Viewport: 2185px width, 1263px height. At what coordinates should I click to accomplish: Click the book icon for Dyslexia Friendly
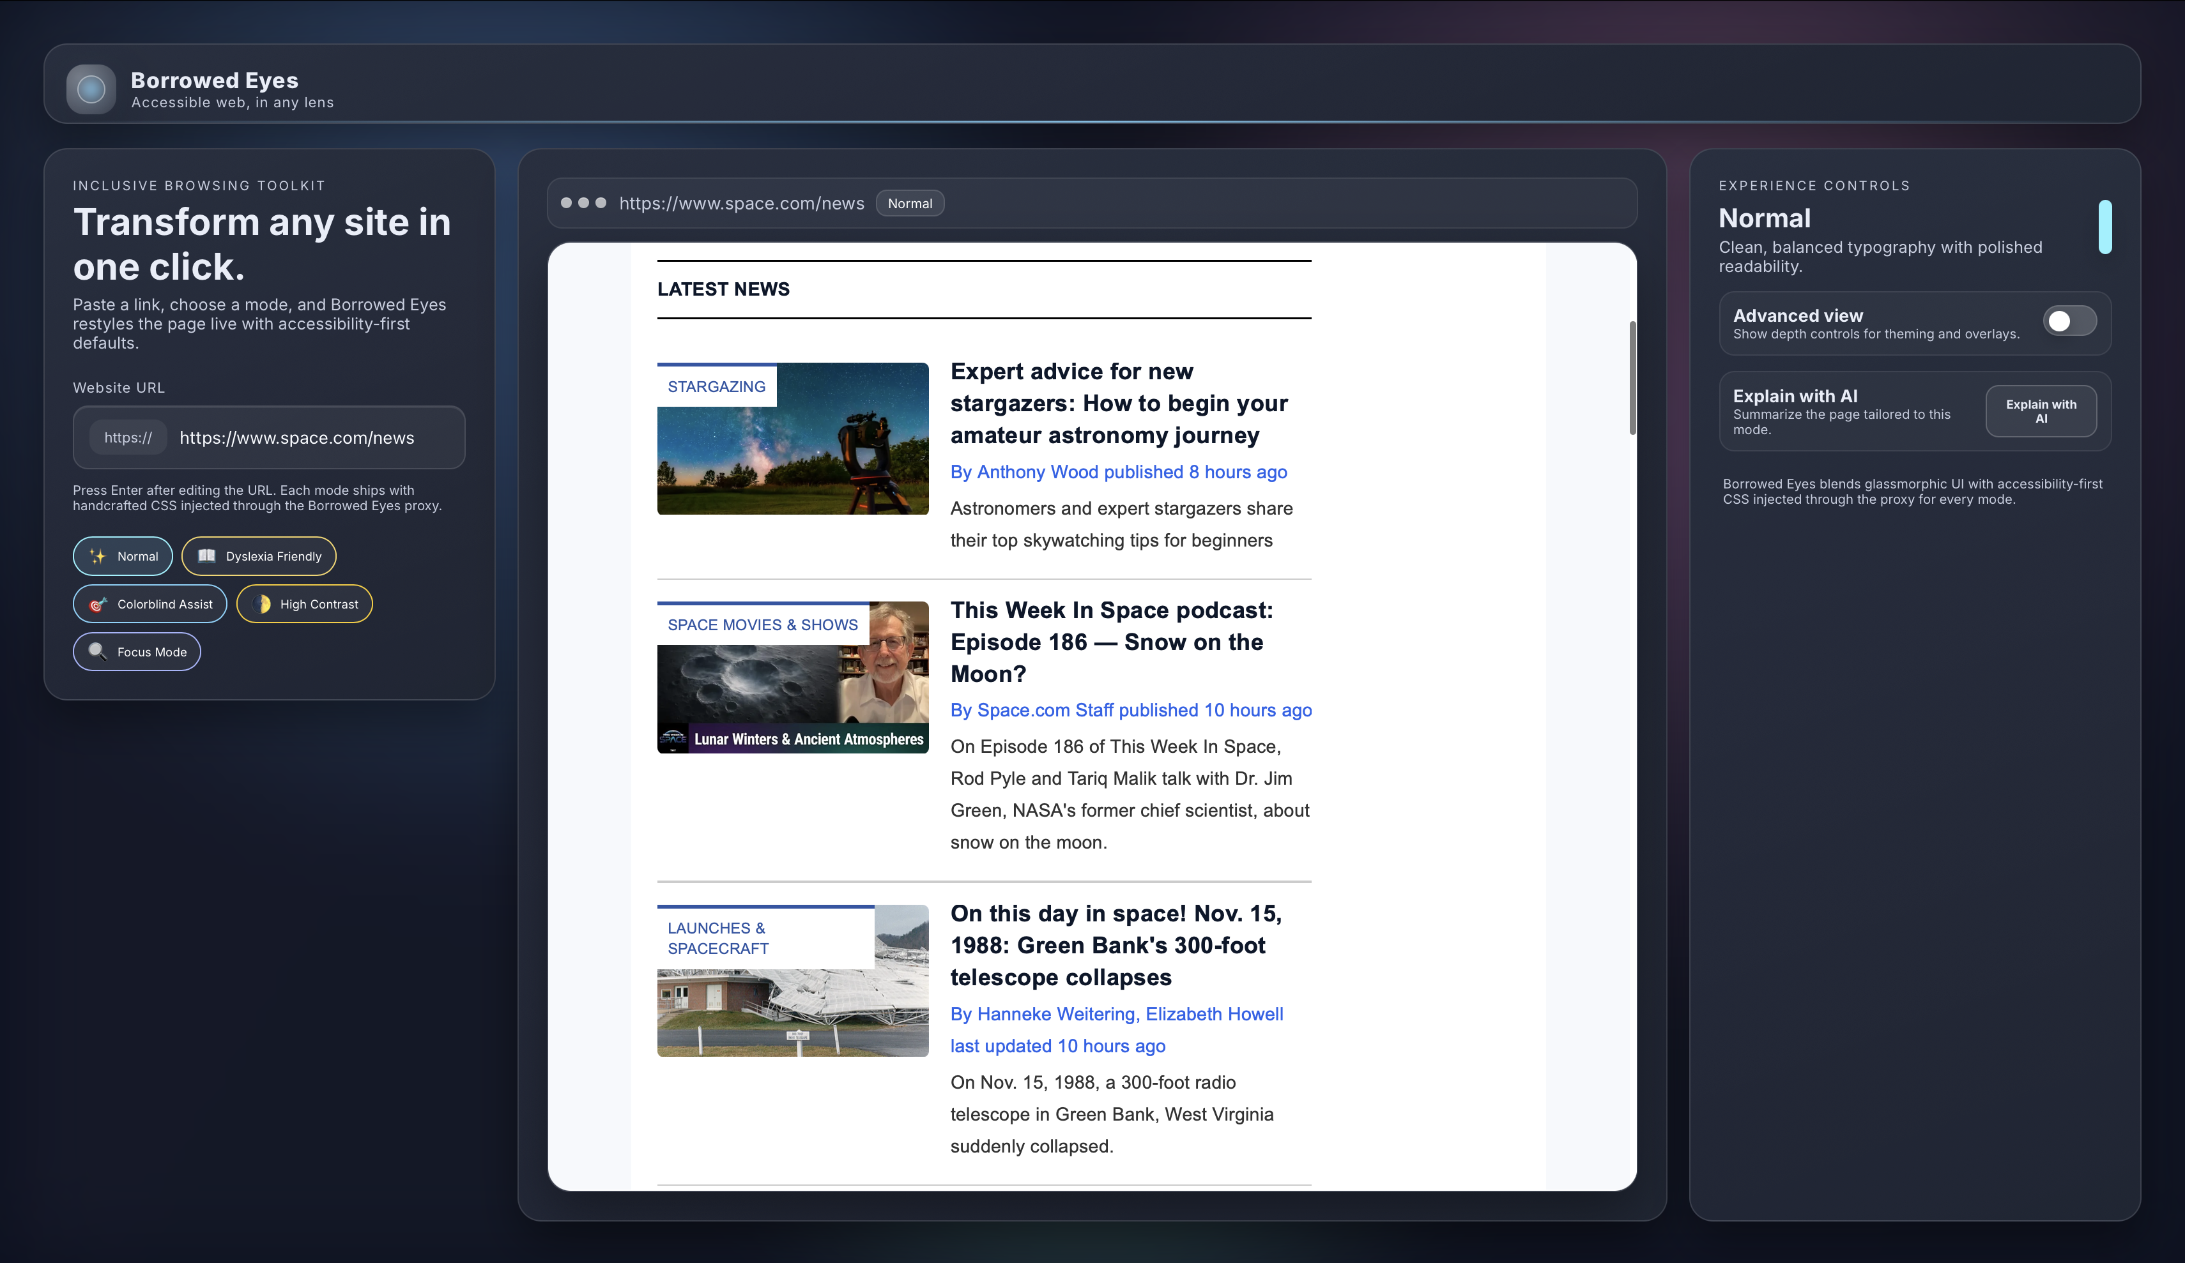click(x=206, y=557)
